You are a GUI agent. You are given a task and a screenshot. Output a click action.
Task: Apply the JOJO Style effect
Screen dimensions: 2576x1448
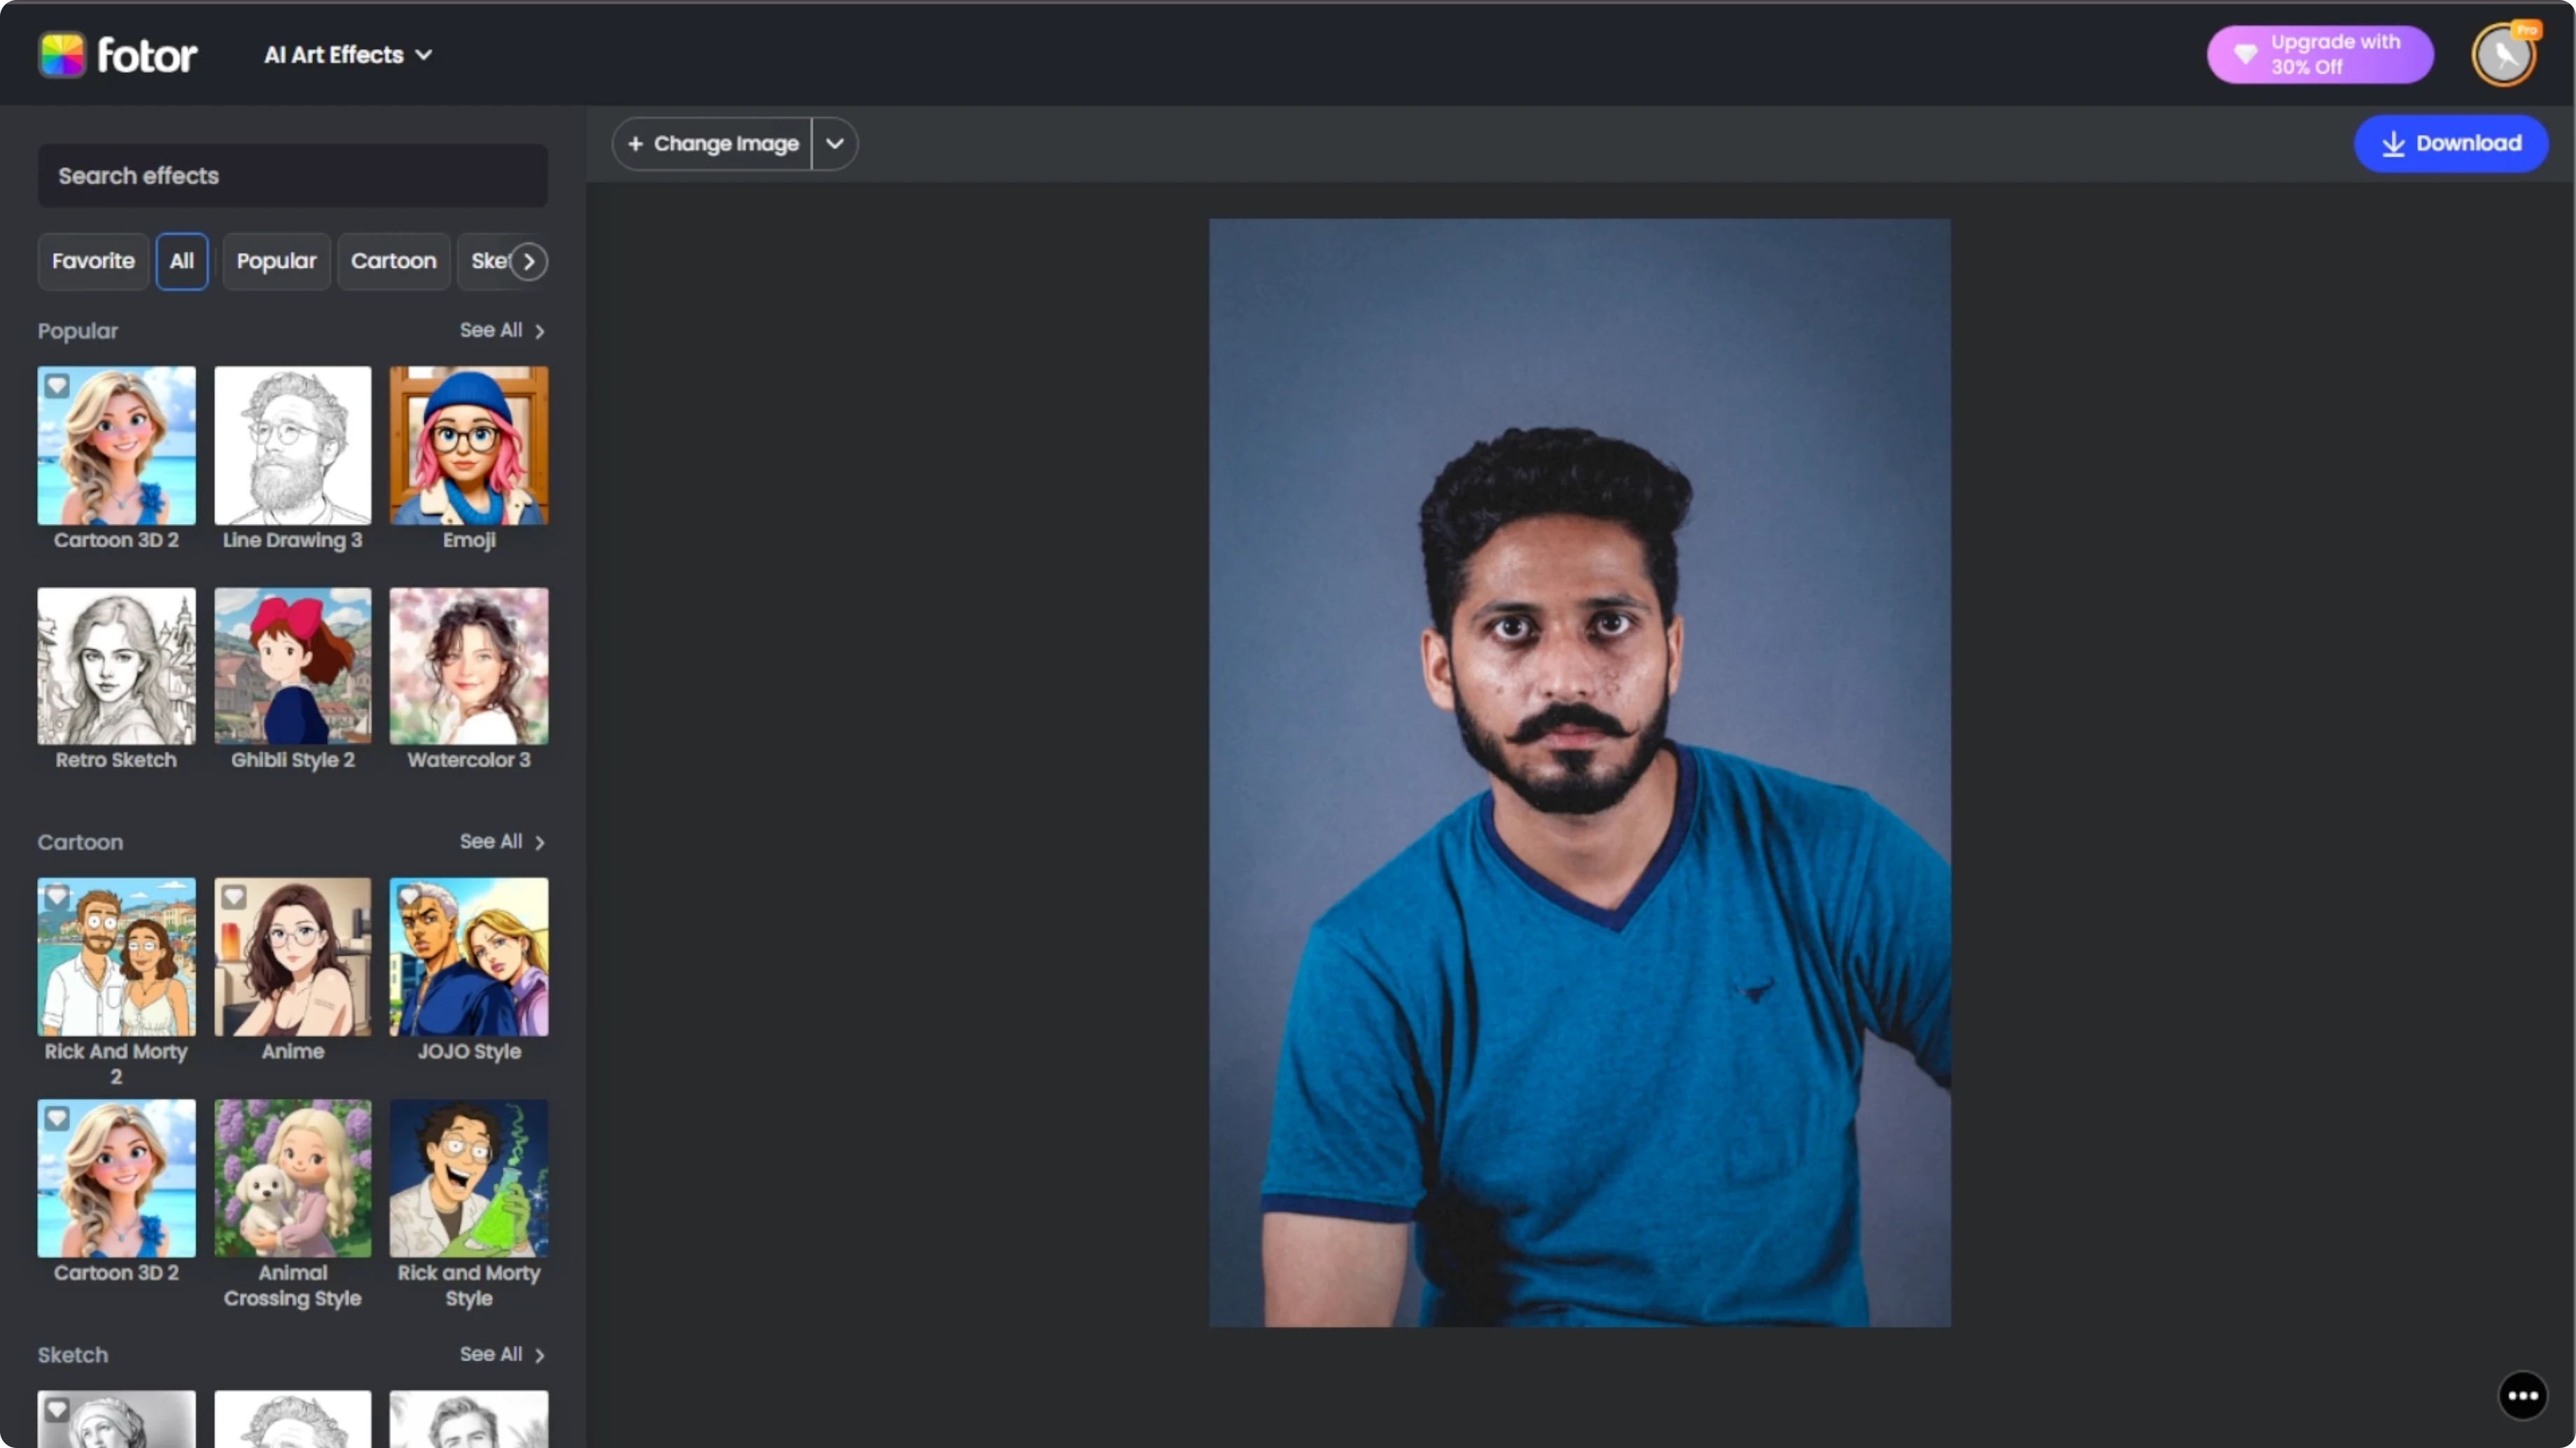click(x=469, y=956)
